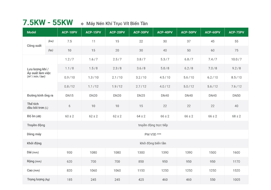Select the ACP-10PV column header
271x190 pixels.
click(x=69, y=32)
